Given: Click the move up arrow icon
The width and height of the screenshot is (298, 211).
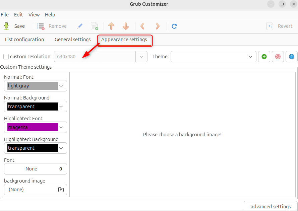Looking at the screenshot, I should tap(111, 26).
